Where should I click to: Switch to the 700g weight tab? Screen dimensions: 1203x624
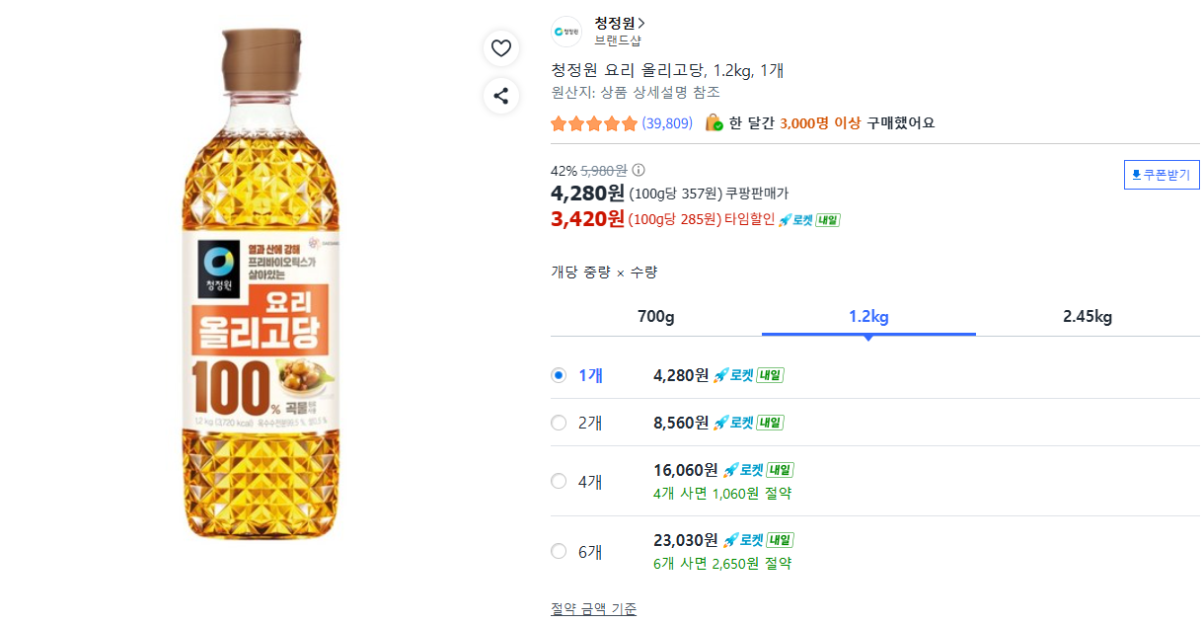[655, 317]
